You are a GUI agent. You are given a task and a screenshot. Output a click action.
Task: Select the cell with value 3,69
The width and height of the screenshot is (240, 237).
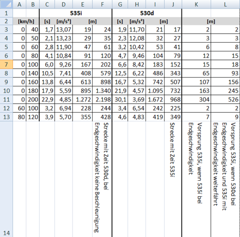click(137, 99)
